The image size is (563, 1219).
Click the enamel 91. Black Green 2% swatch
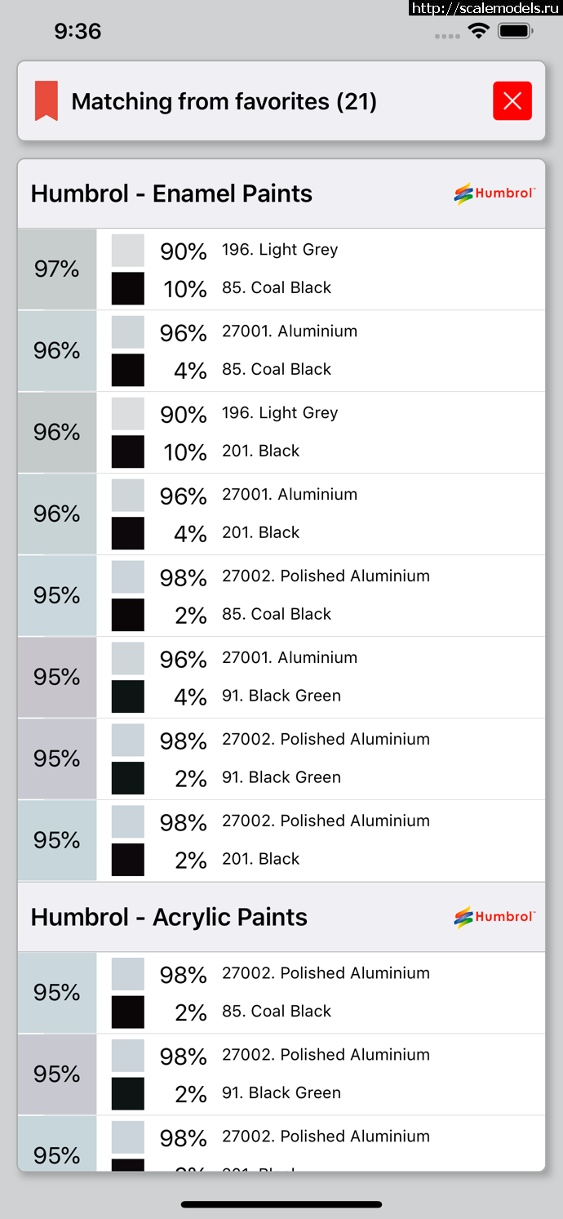[128, 778]
